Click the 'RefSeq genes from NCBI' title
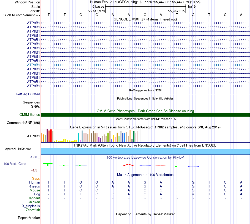The height and width of the screenshot is (224, 250). (x=145, y=90)
